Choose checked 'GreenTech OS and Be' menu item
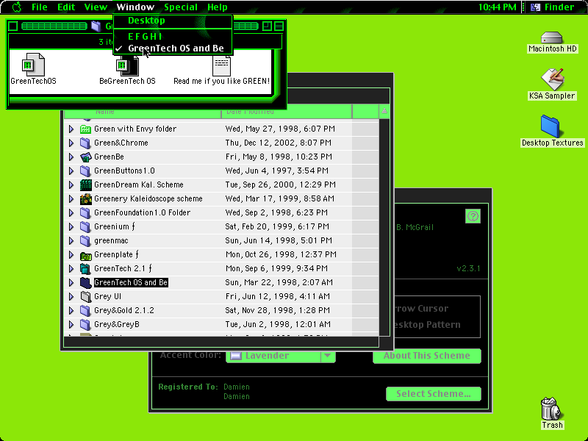Screen dimensions: 588x441 (x=173, y=49)
